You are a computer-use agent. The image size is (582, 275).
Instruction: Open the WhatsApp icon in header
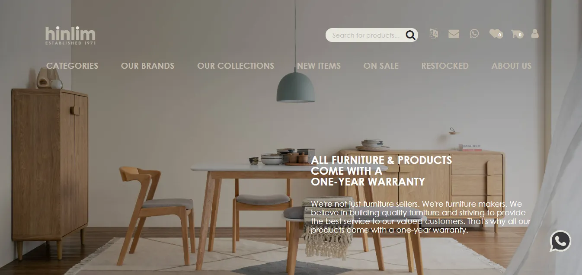(474, 33)
